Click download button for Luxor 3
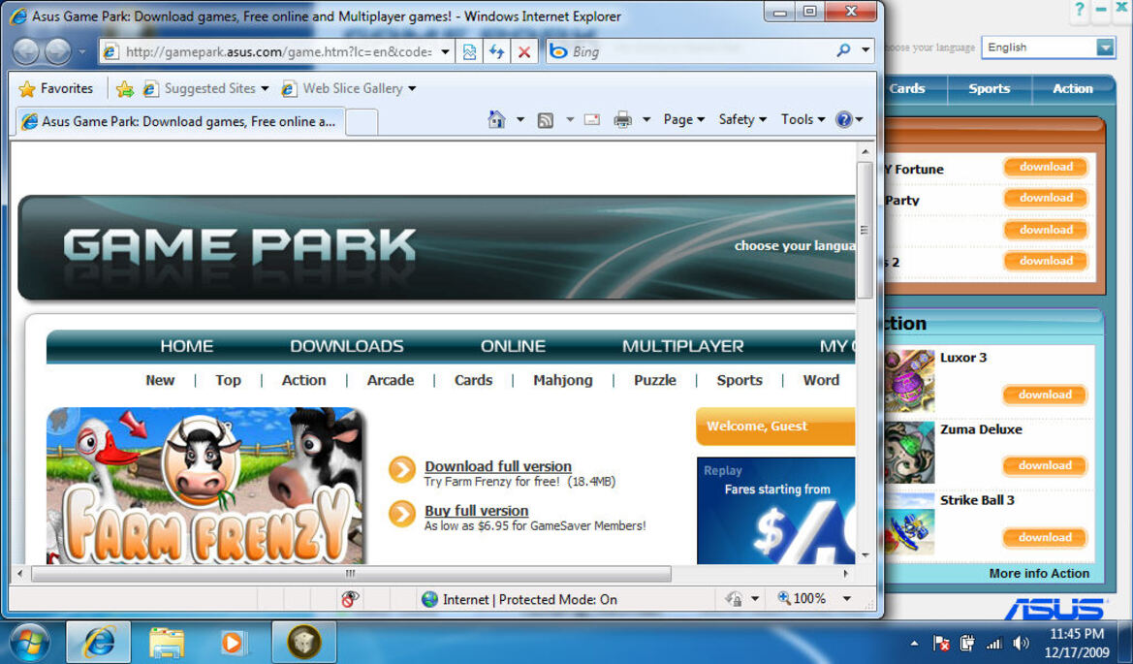This screenshot has height=664, width=1133. tap(1045, 395)
